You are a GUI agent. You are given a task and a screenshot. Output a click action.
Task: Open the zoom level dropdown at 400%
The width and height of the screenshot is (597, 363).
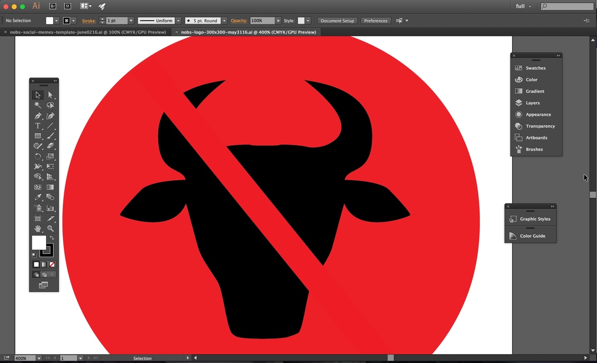pos(39,358)
